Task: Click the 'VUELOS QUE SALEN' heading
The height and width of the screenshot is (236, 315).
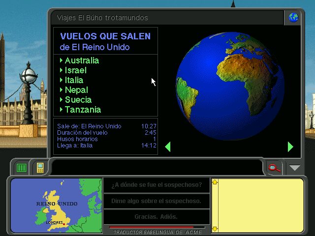Action: [105, 36]
